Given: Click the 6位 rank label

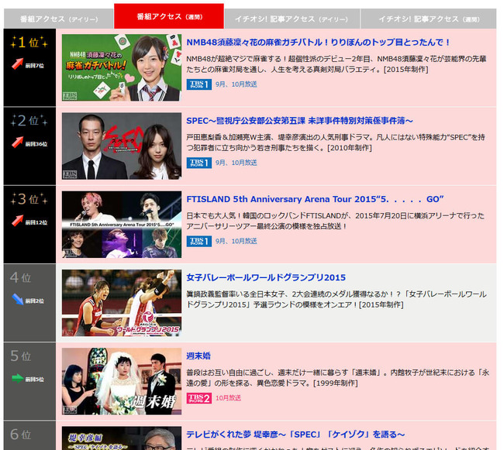Looking at the screenshot, I should [21, 435].
